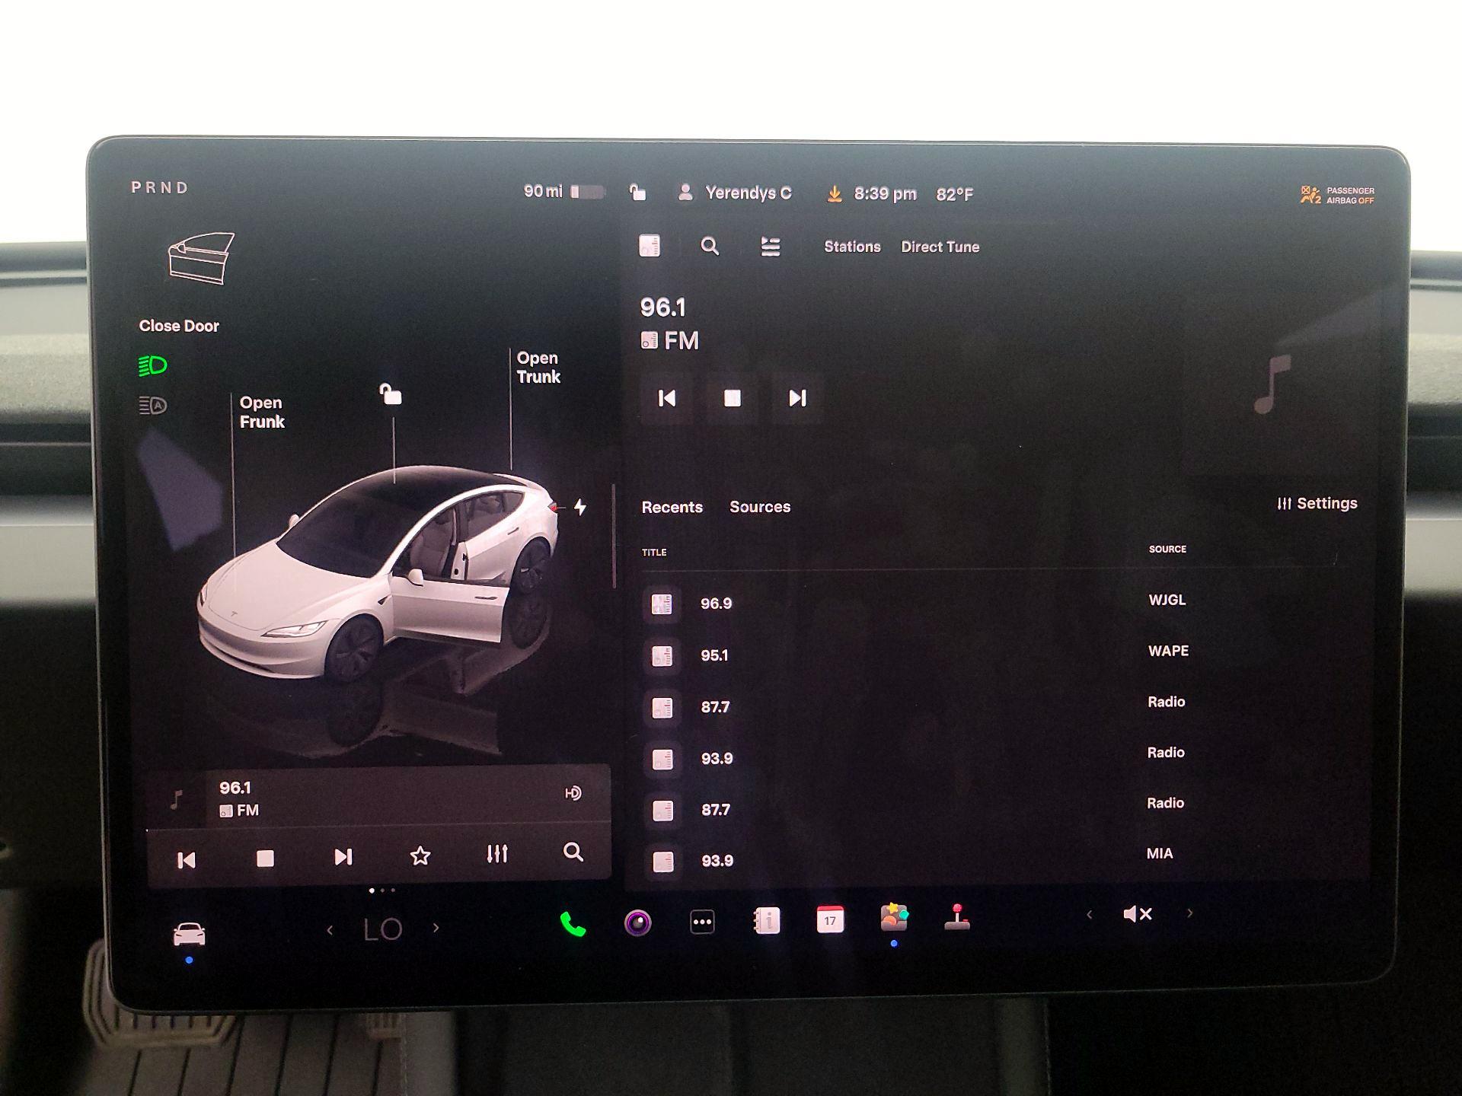Decrease temperature with left chevron
Image resolution: width=1462 pixels, height=1096 pixels.
pyautogui.click(x=330, y=929)
